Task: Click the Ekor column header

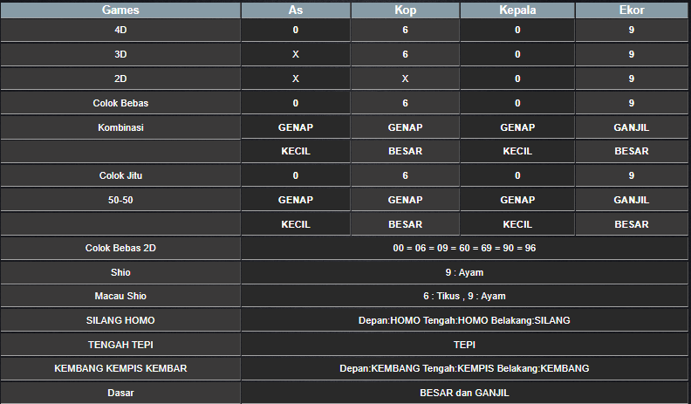Action: coord(632,10)
